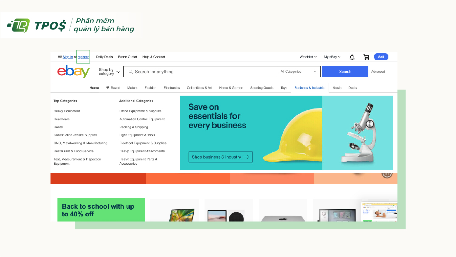Open the silver Mac mini product thumbnail
The width and height of the screenshot is (456, 257).
(x=283, y=210)
